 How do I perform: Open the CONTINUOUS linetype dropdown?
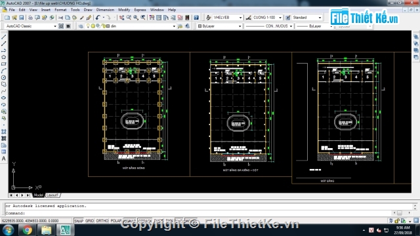pyautogui.click(x=291, y=26)
